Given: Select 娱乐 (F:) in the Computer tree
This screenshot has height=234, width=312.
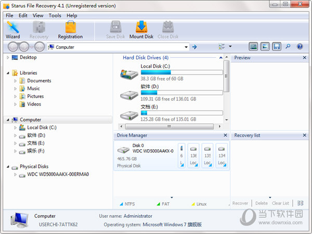Looking at the screenshot, I should (36, 151).
